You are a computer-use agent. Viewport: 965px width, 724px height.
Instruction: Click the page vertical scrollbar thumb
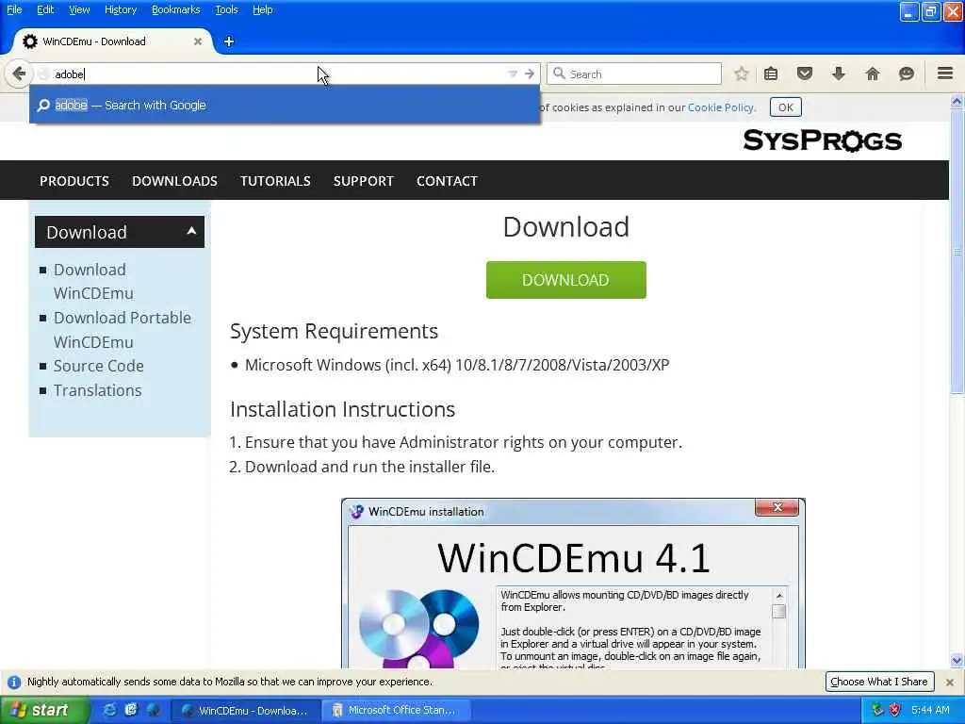[957, 251]
